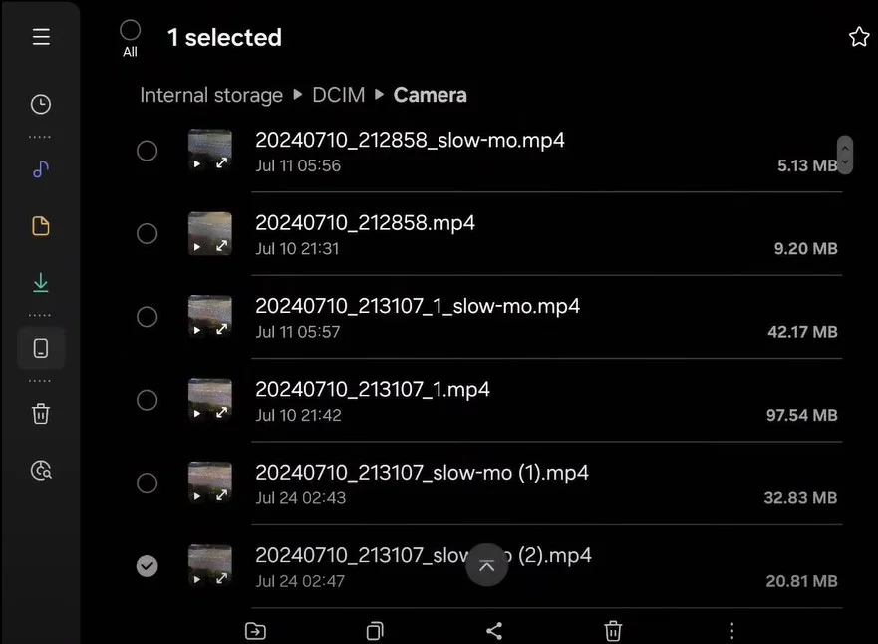Open Recent files from the sidebar

(40, 104)
